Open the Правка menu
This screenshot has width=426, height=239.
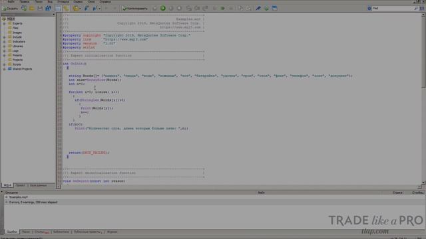(25, 1)
